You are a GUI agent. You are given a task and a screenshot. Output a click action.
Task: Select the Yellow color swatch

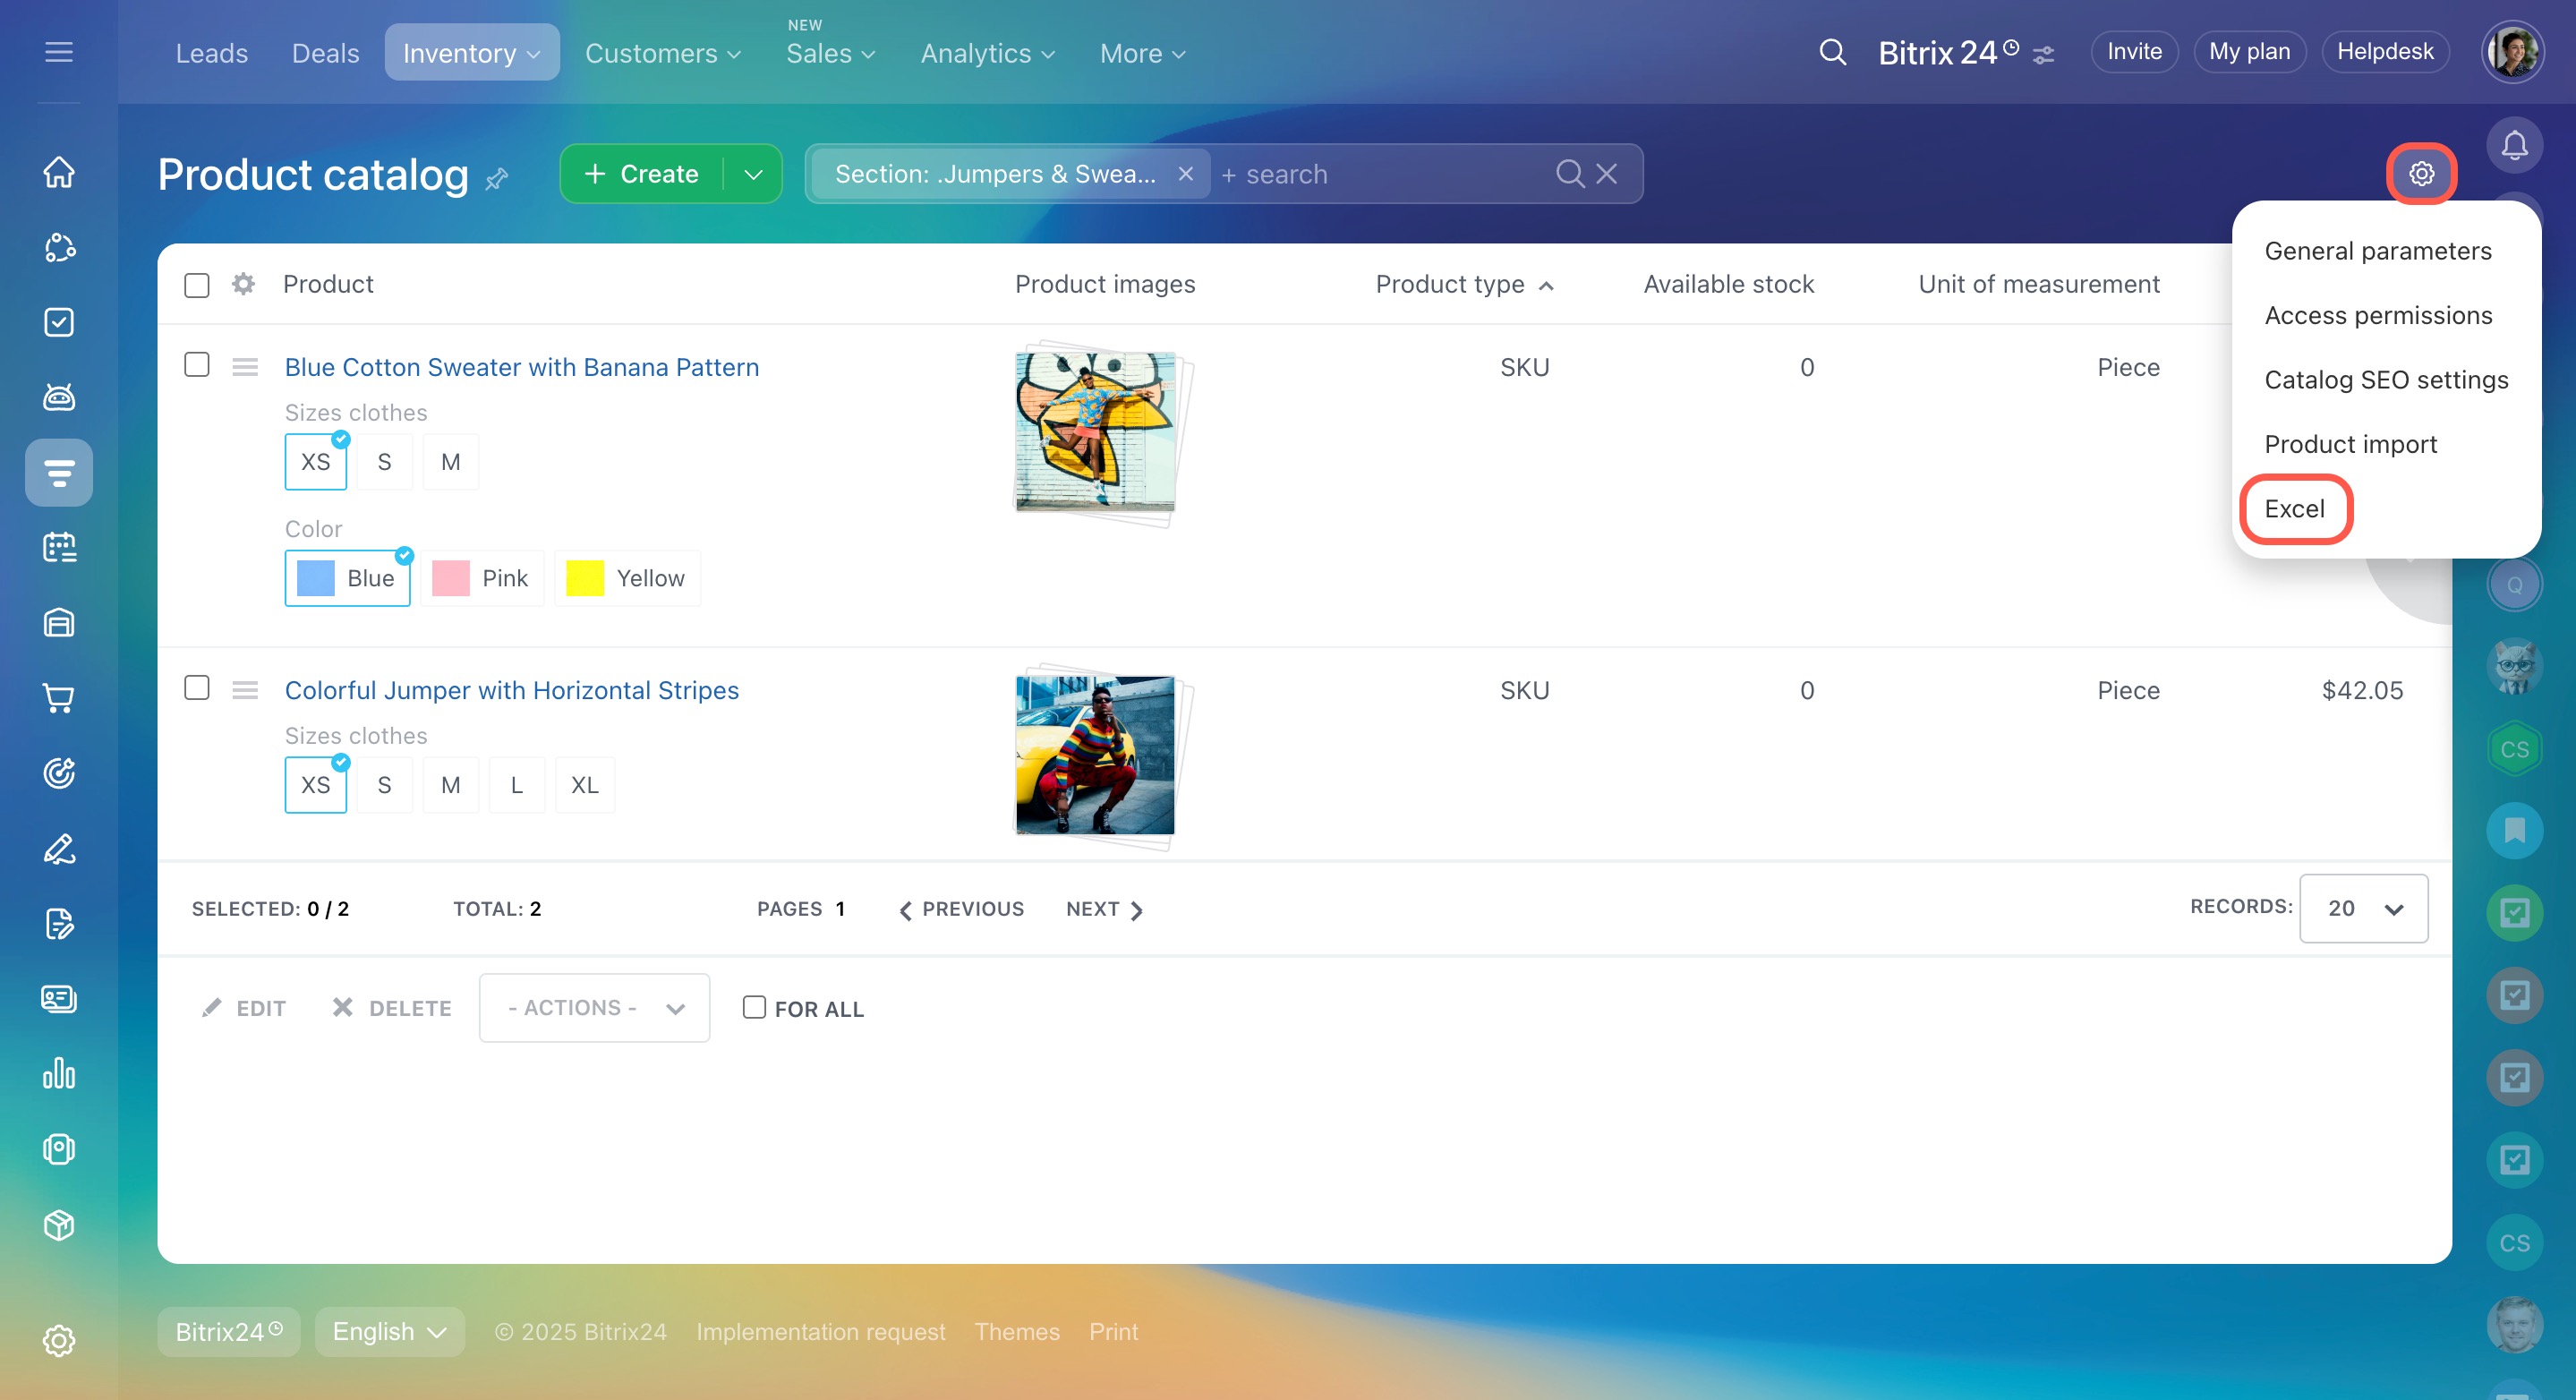(x=627, y=578)
